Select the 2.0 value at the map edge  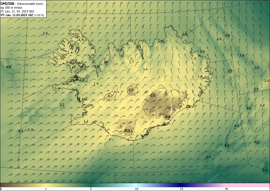(267, 81)
